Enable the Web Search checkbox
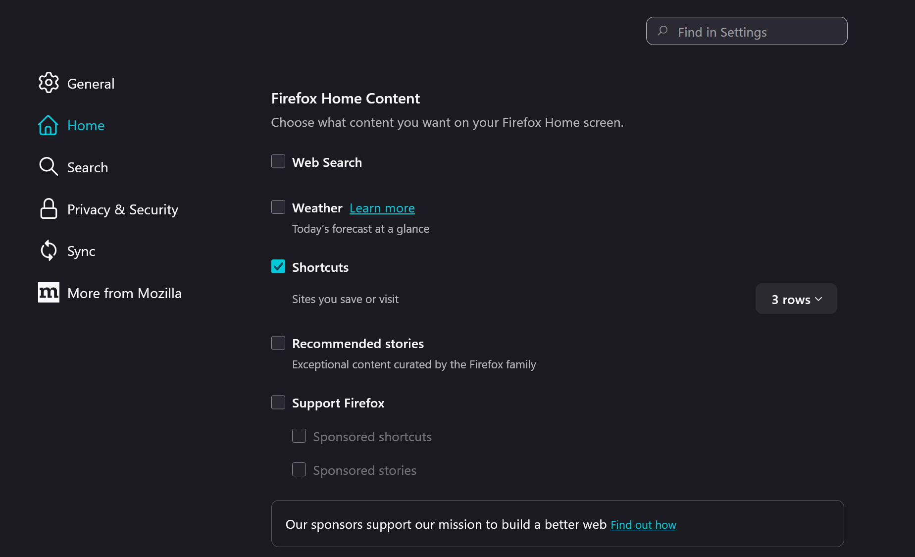Screen dimensions: 915x557 click(x=278, y=161)
